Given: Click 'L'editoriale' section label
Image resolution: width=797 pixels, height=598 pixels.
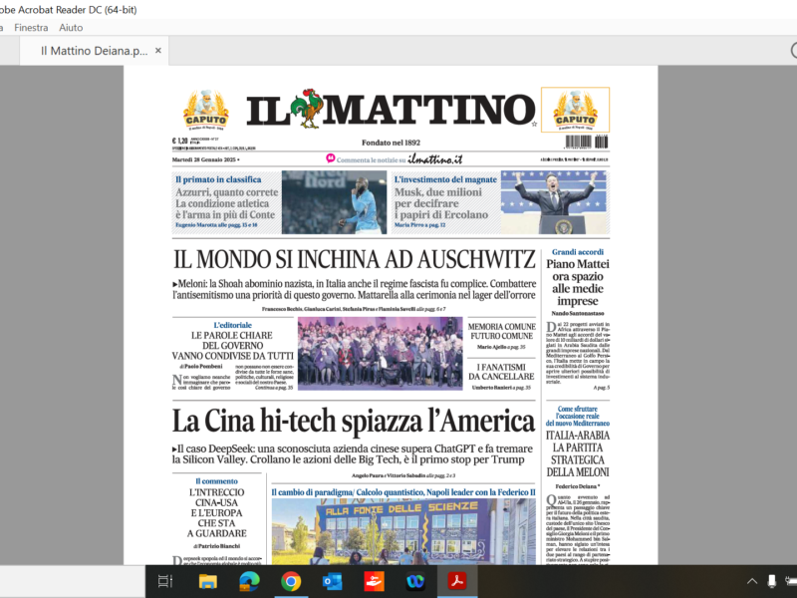Looking at the screenshot, I should (233, 325).
